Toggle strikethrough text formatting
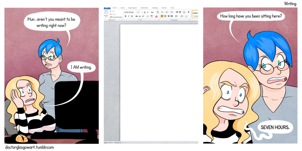 (137, 16)
